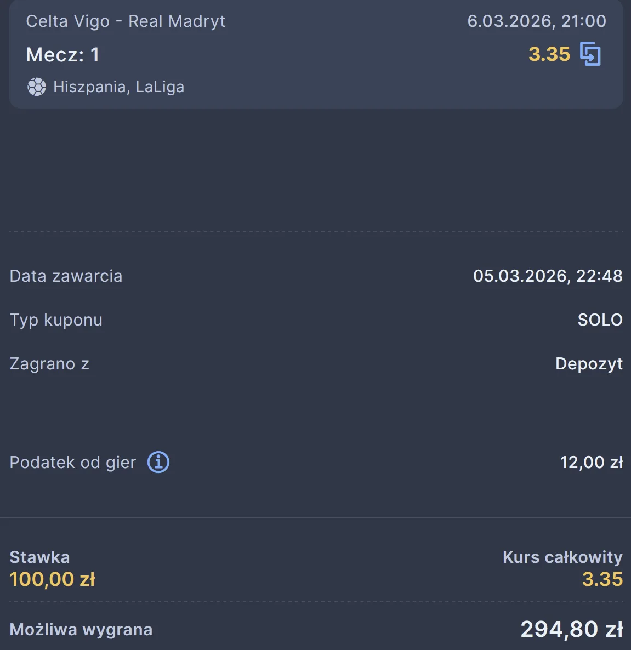Click the Data zawarcia label
Viewport: 631px width, 650px height.
pyautogui.click(x=66, y=276)
